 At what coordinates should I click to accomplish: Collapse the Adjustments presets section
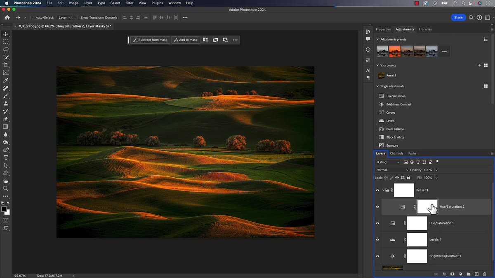point(377,39)
